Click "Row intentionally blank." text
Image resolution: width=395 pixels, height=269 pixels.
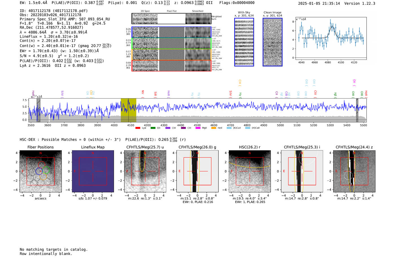pyautogui.click(x=46, y=254)
